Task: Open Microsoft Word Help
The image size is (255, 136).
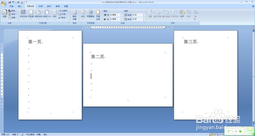Action: [x=253, y=6]
